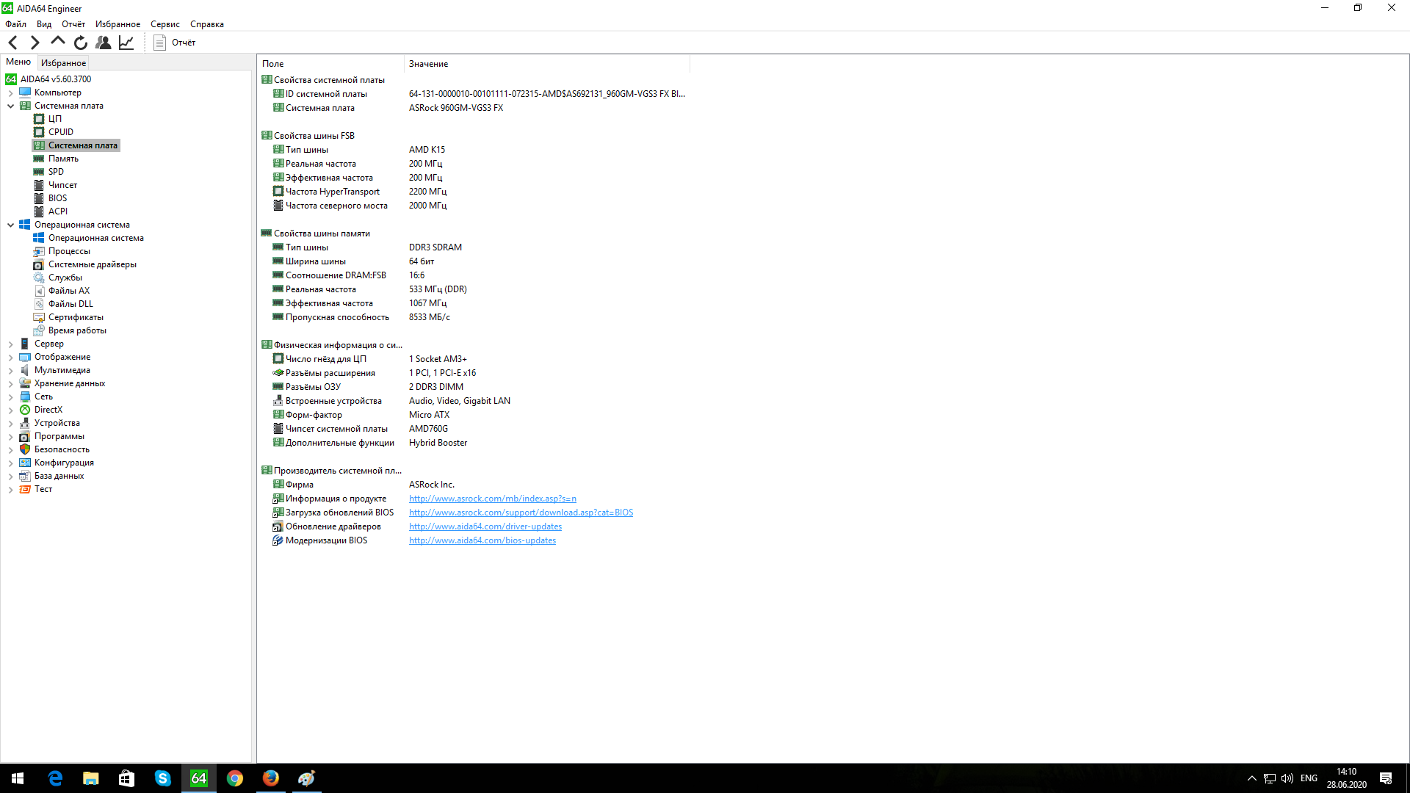Open the ASRock BIOS download link
The image size is (1410, 793).
(x=521, y=513)
